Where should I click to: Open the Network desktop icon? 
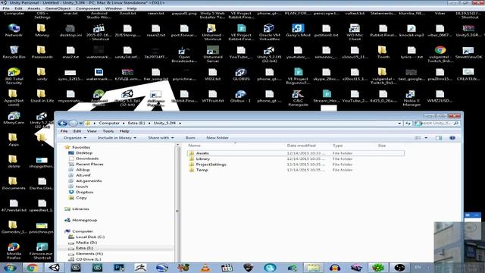tap(14, 30)
